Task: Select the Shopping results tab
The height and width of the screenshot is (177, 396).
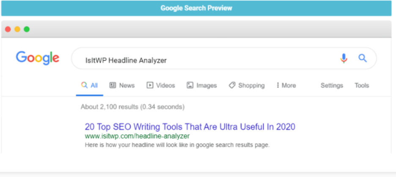Action: pyautogui.click(x=247, y=86)
